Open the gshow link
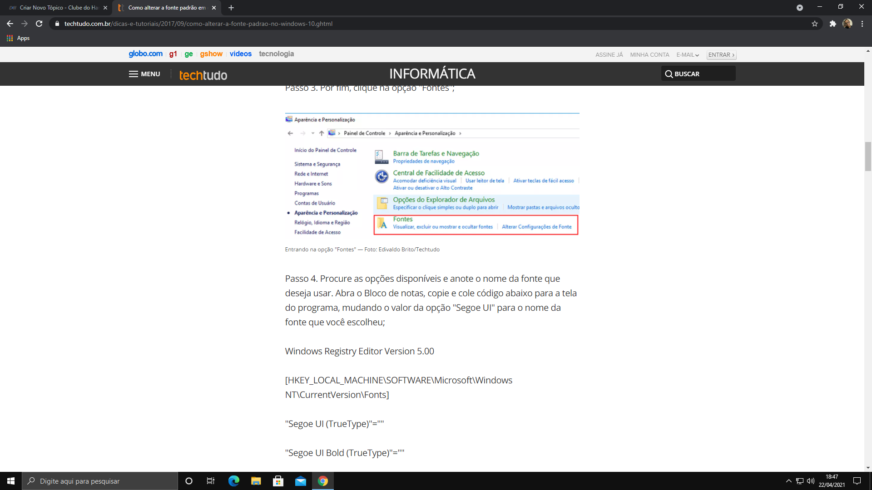 click(211, 54)
